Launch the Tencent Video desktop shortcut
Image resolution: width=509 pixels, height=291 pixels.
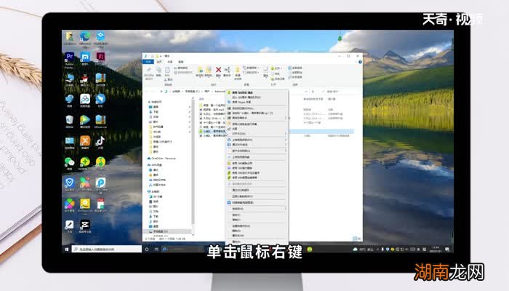85,120
